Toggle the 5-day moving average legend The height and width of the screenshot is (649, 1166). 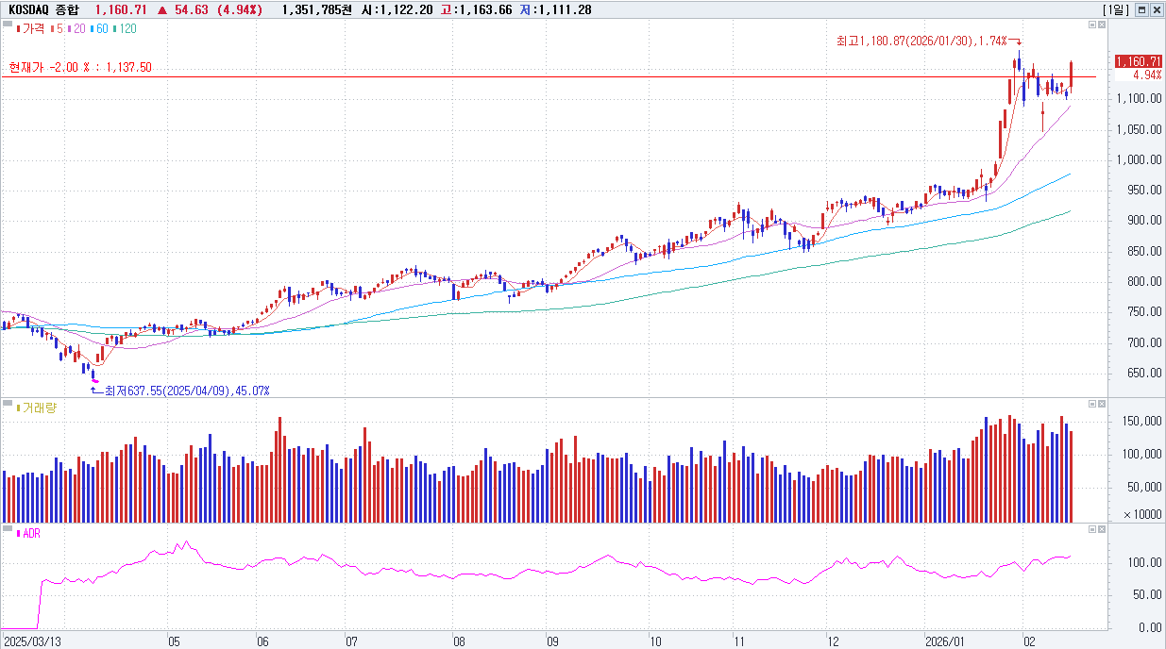tap(57, 28)
